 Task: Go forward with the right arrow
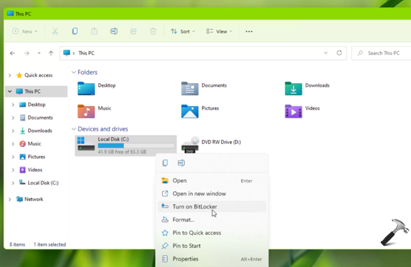coord(27,53)
